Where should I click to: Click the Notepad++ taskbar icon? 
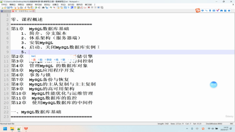(19, 129)
